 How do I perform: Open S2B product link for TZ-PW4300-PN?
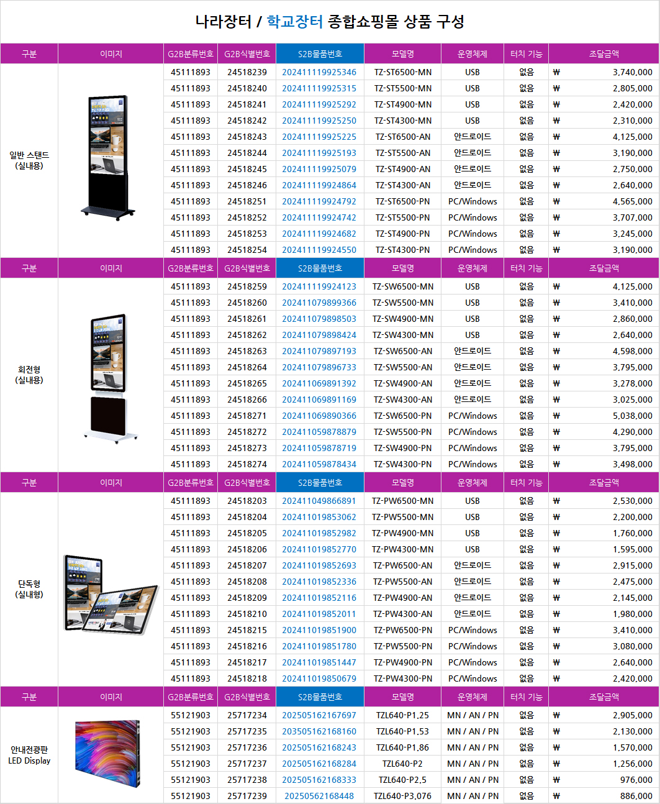coord(319,678)
